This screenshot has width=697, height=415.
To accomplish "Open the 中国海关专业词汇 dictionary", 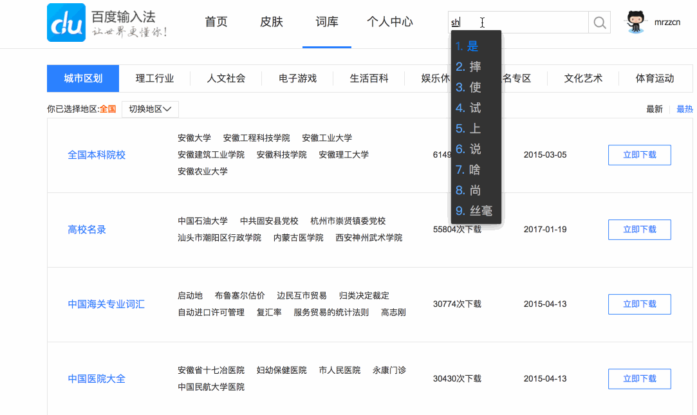I will [106, 304].
